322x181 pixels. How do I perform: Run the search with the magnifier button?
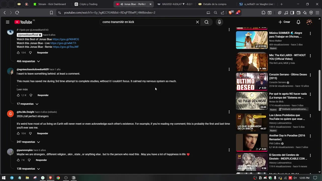[207, 22]
